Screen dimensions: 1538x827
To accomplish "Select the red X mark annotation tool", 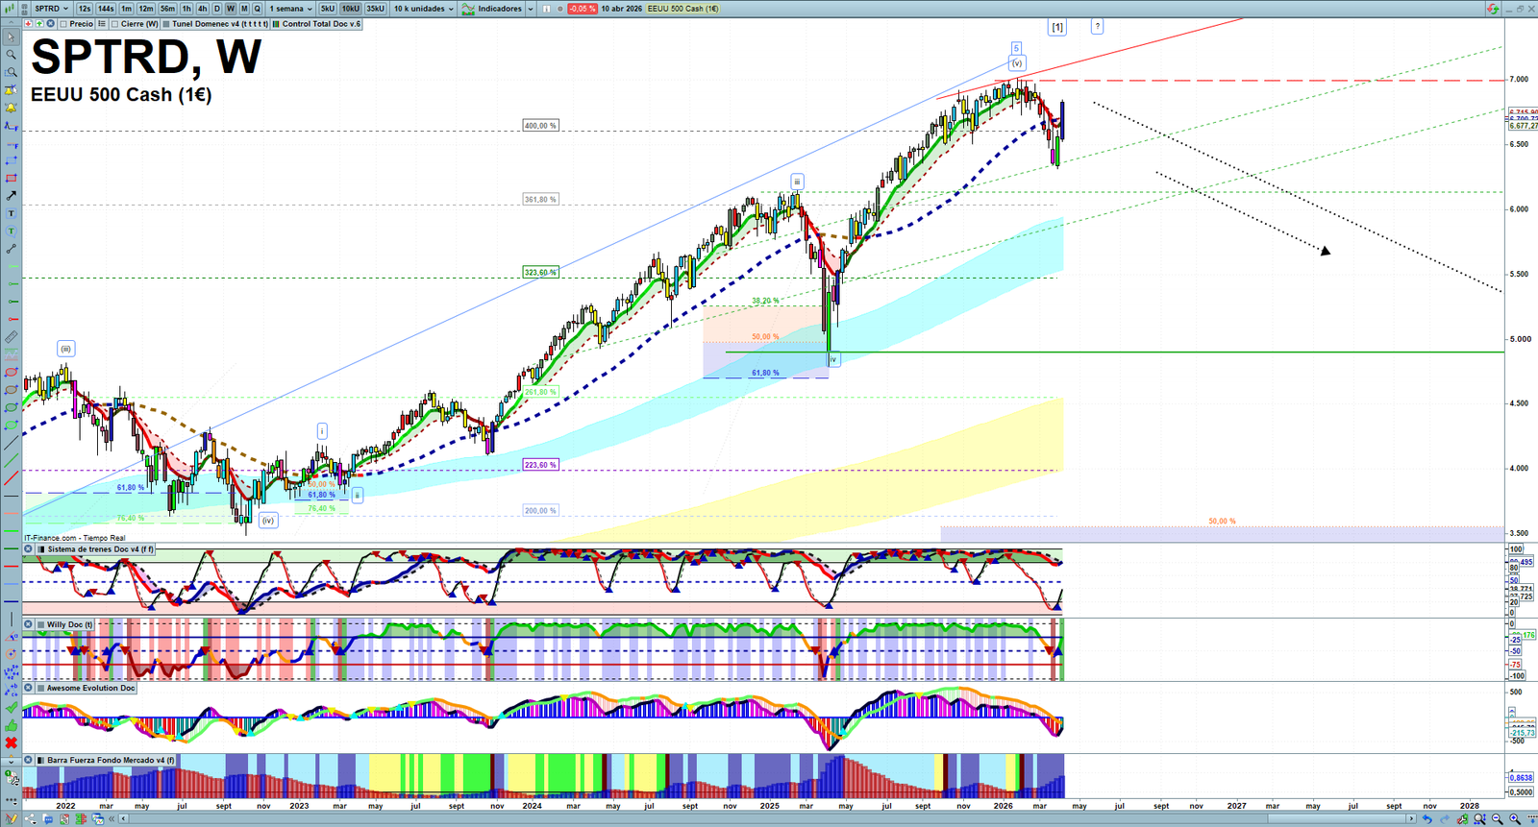I will click(x=11, y=742).
